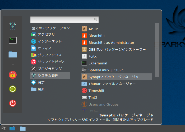Click the green logout icon
The image size is (185, 132).
click(x=13, y=89)
